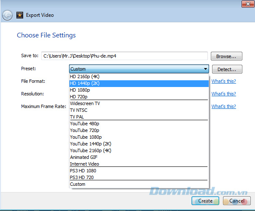
Task: Choose YouTube 1080p preset
Action: click(86, 137)
